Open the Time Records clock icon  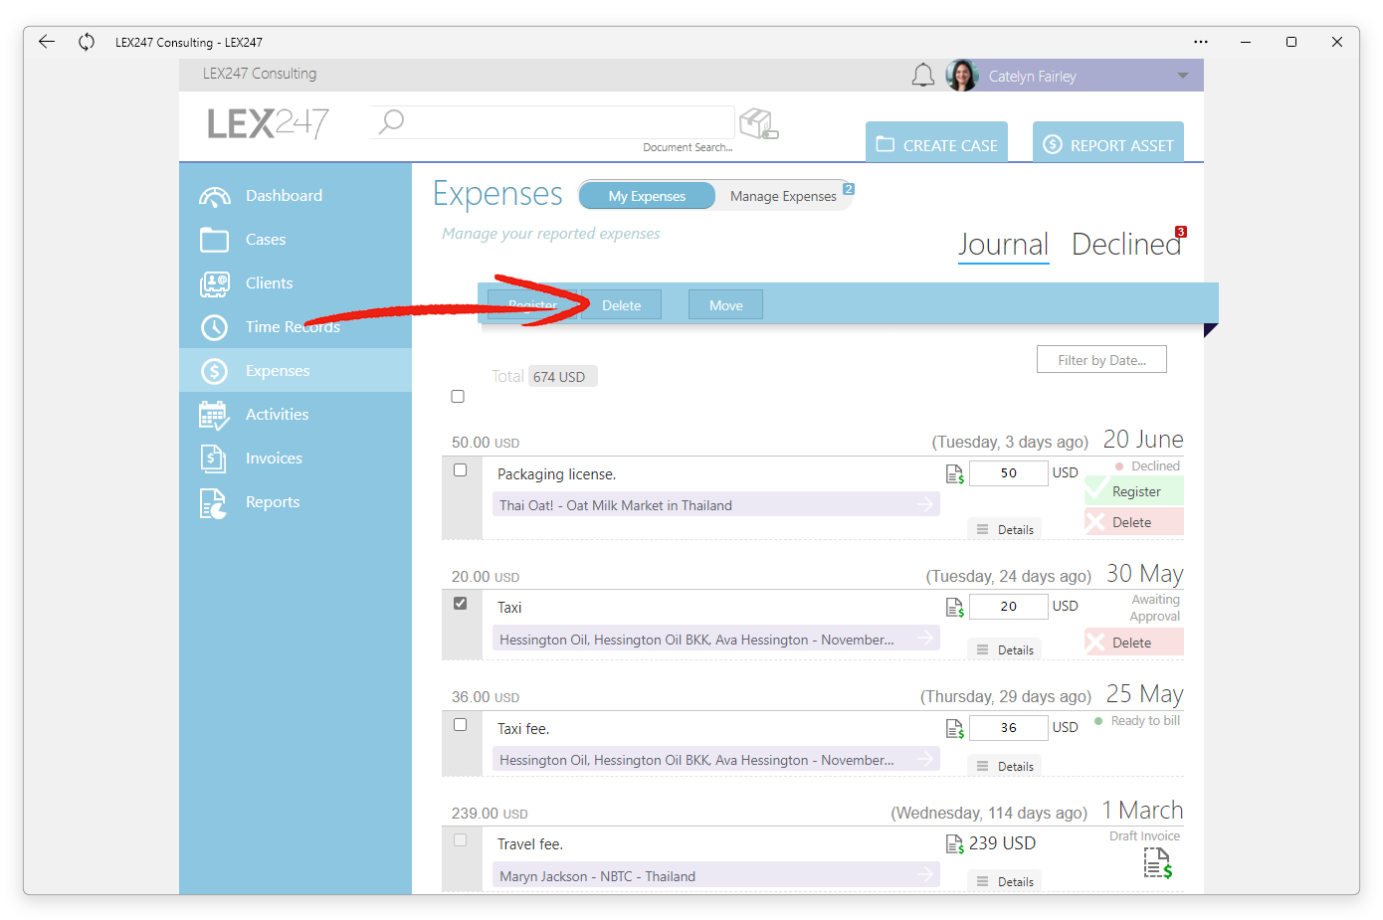pos(214,327)
